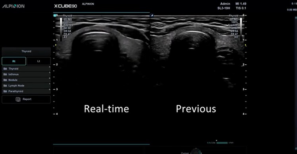The height and width of the screenshot is (154, 297).
Task: Click the FR 47 parameter on Real-time image
Action: tap(67, 34)
